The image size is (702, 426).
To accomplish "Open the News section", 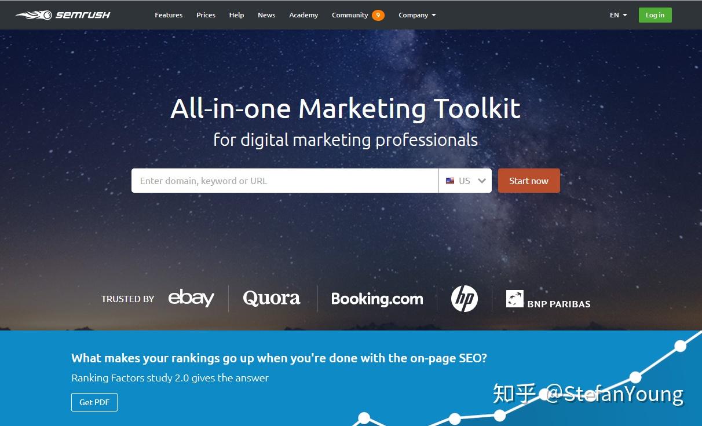I will tap(266, 15).
